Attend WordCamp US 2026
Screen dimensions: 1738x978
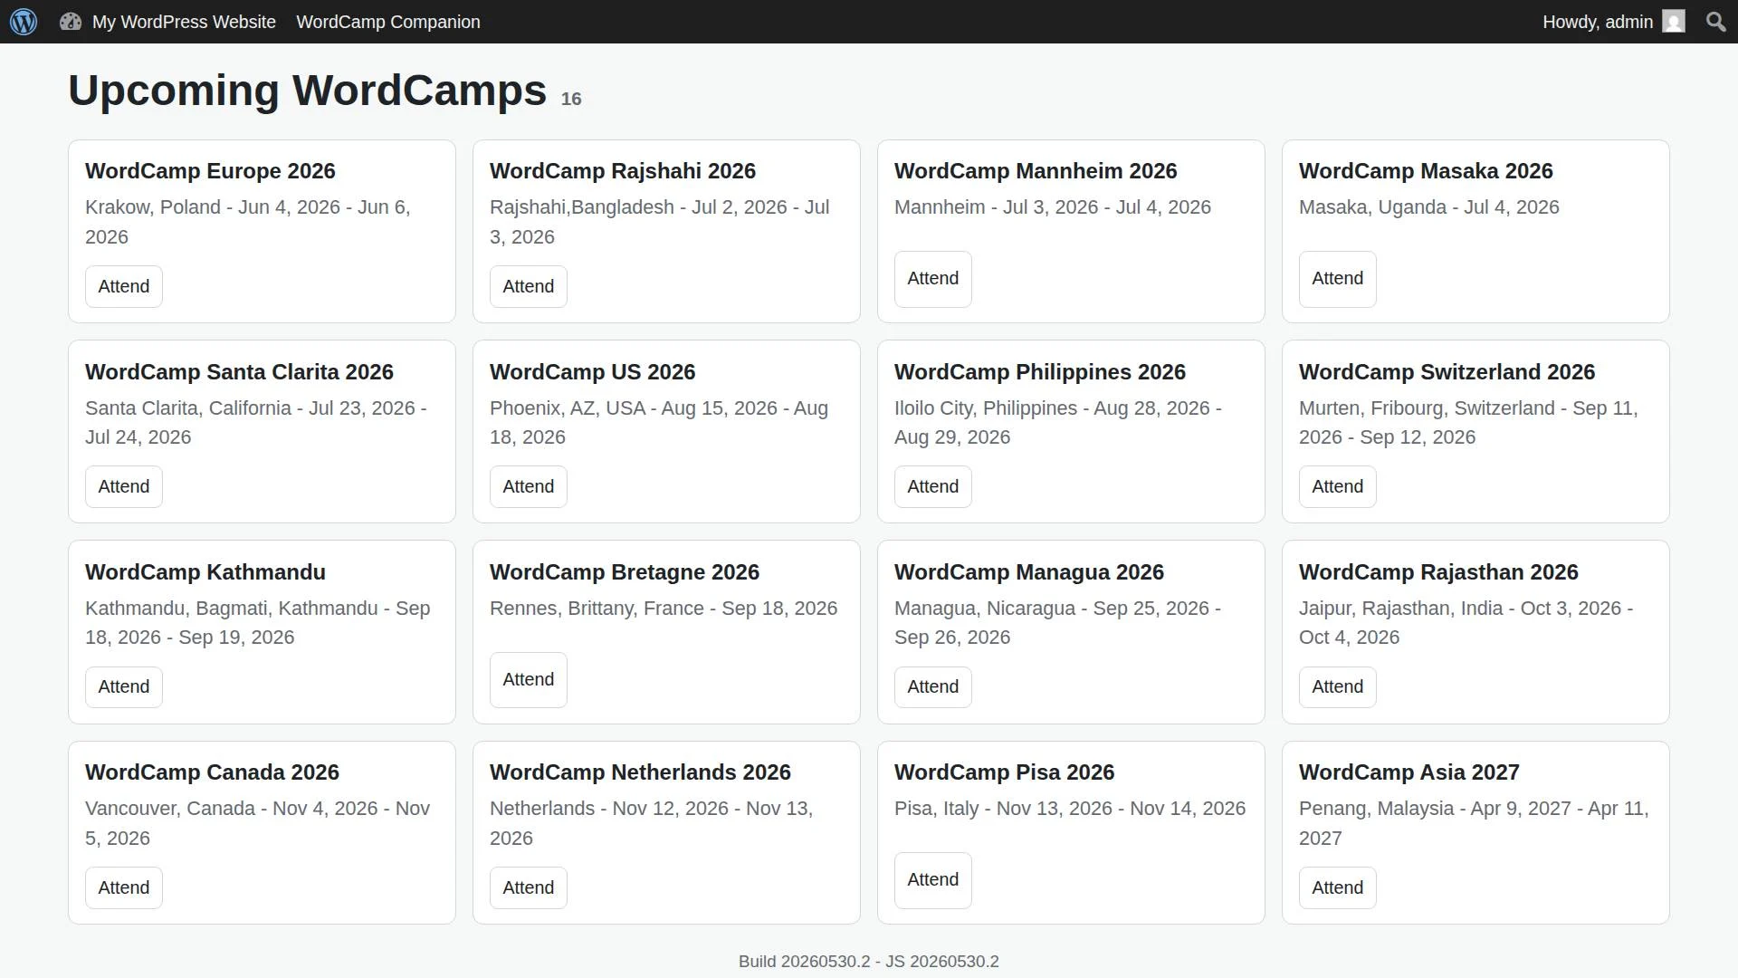(x=529, y=486)
